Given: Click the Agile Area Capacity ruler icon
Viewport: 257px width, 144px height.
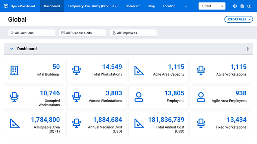Looking at the screenshot, I should tap(139, 71).
